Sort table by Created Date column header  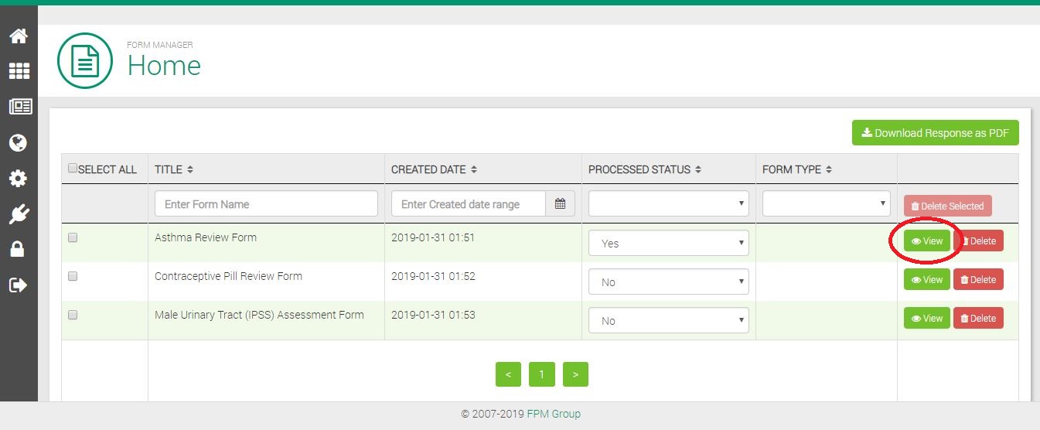[433, 169]
